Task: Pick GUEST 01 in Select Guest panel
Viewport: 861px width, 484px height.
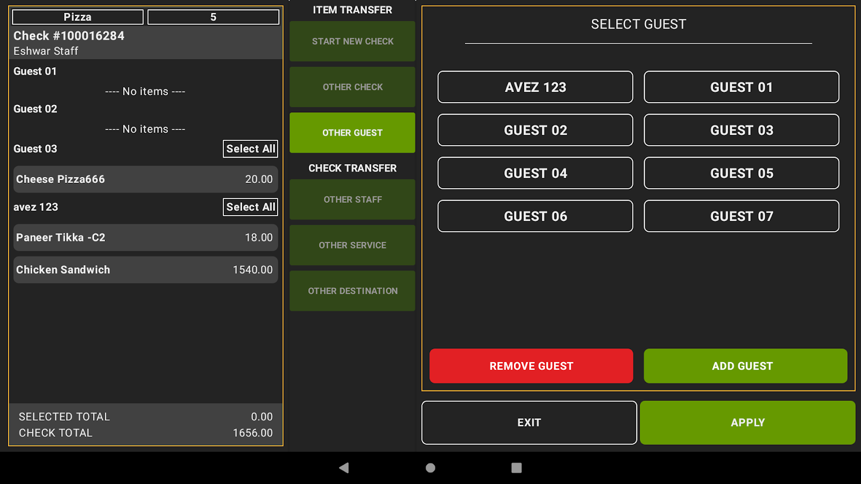Action: coord(742,87)
